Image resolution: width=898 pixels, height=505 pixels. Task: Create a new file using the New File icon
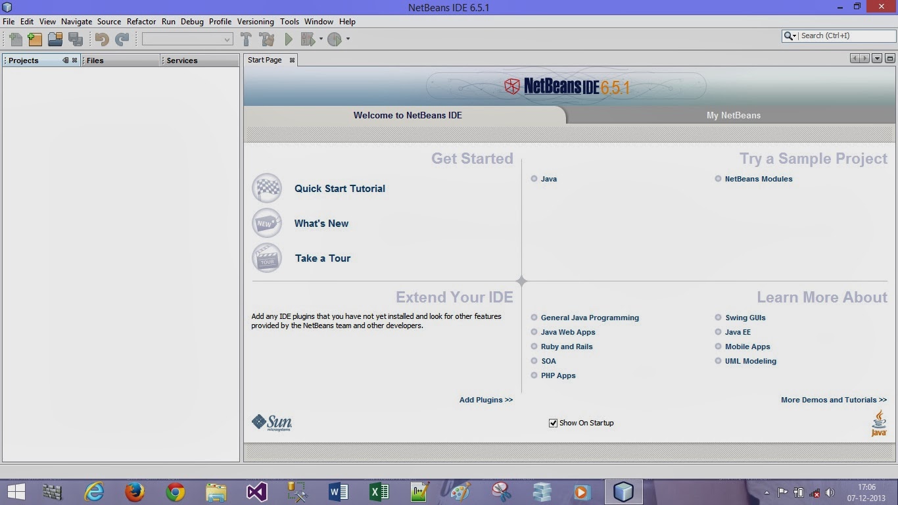pos(14,39)
